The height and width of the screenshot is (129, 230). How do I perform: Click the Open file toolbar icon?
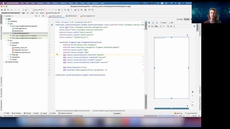coord(2,10)
